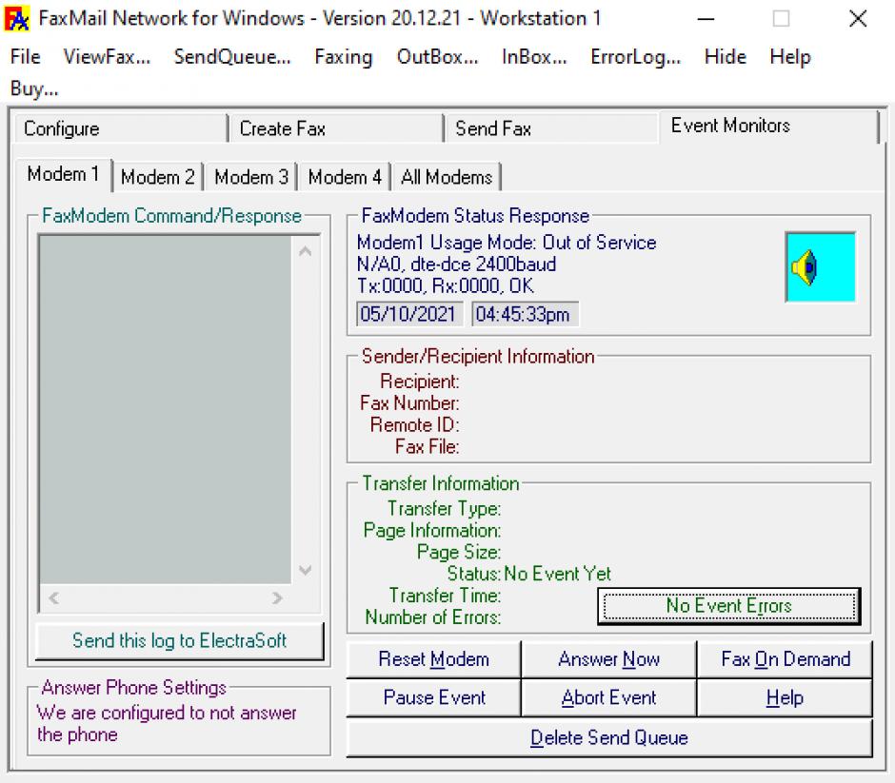Click the Reset Modem button

coord(434,659)
